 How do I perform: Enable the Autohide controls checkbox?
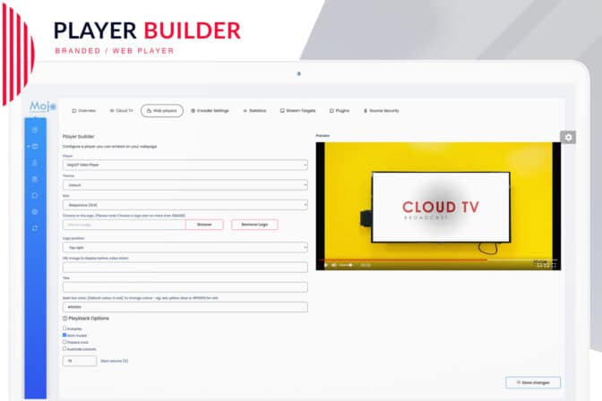coord(64,349)
